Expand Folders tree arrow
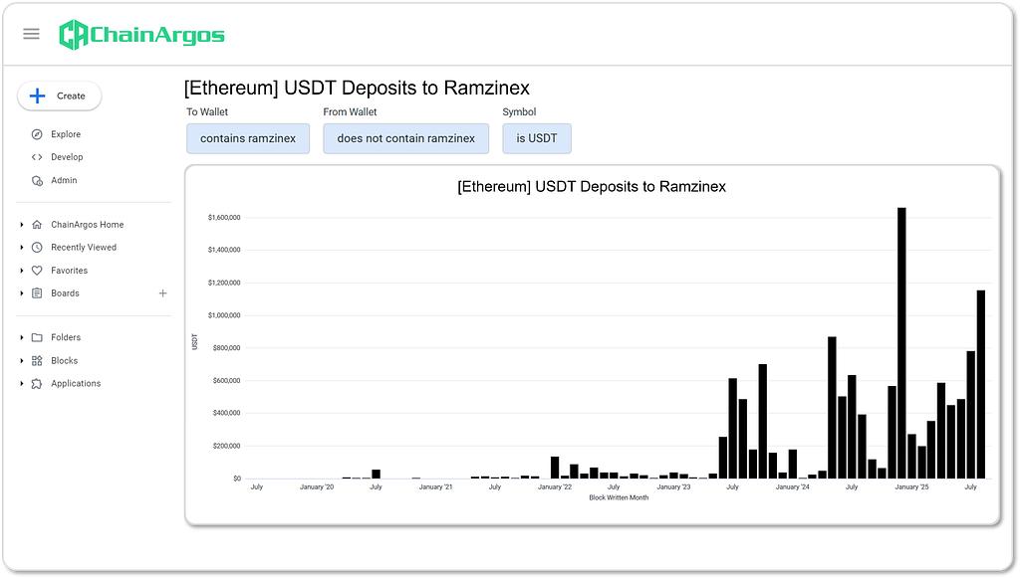The width and height of the screenshot is (1020, 578). coord(22,337)
